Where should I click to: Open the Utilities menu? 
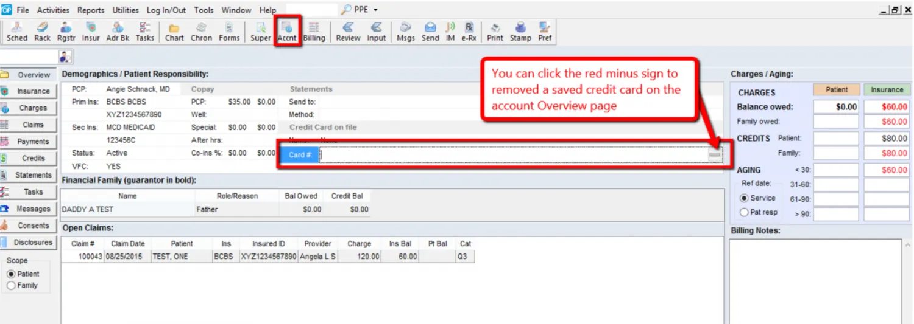click(126, 10)
